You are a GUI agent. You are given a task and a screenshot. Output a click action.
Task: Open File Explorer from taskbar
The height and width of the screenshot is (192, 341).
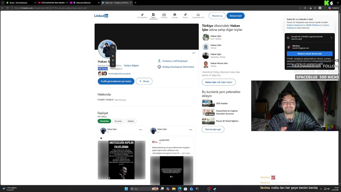coord(174,189)
